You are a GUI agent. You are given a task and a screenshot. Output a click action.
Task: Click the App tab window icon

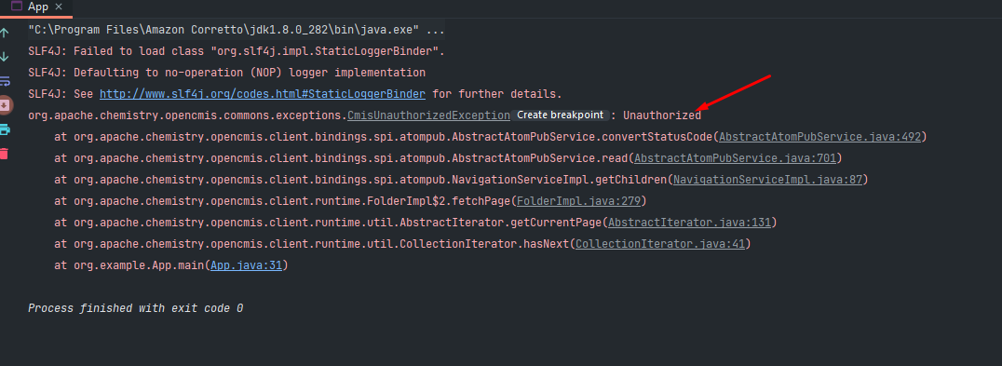(x=17, y=7)
